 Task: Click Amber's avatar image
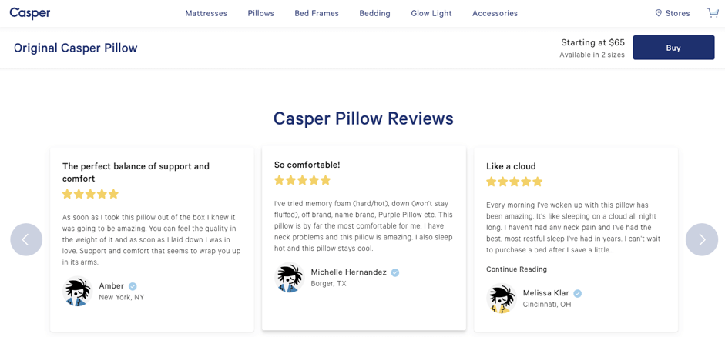click(77, 292)
